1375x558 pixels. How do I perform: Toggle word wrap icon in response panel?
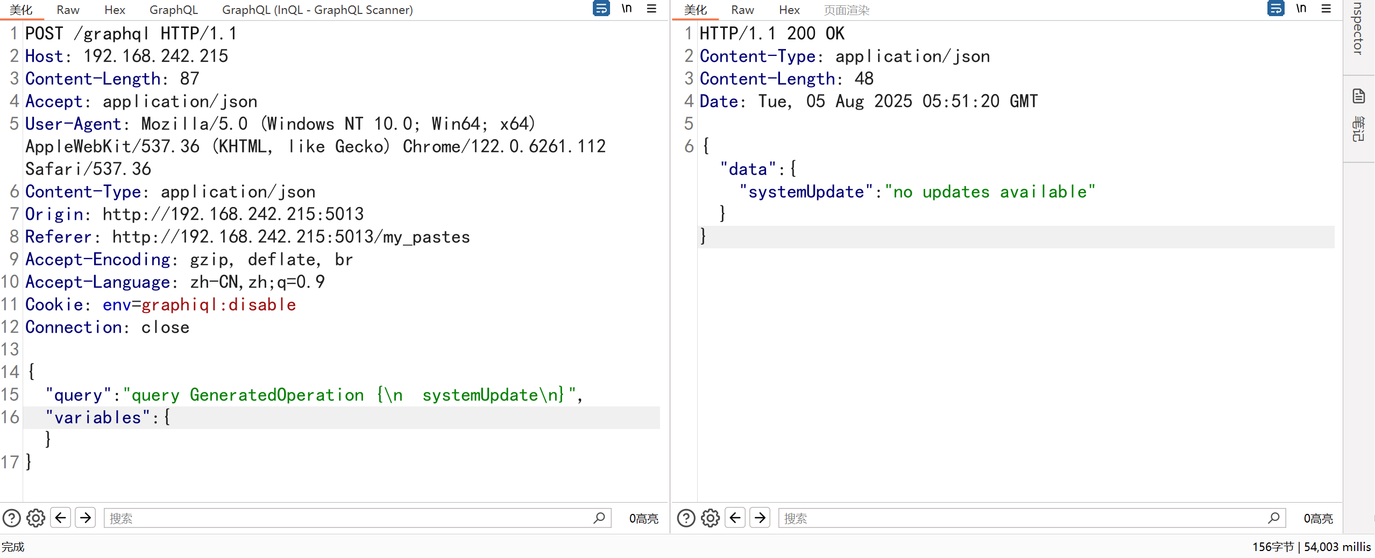coord(1275,9)
